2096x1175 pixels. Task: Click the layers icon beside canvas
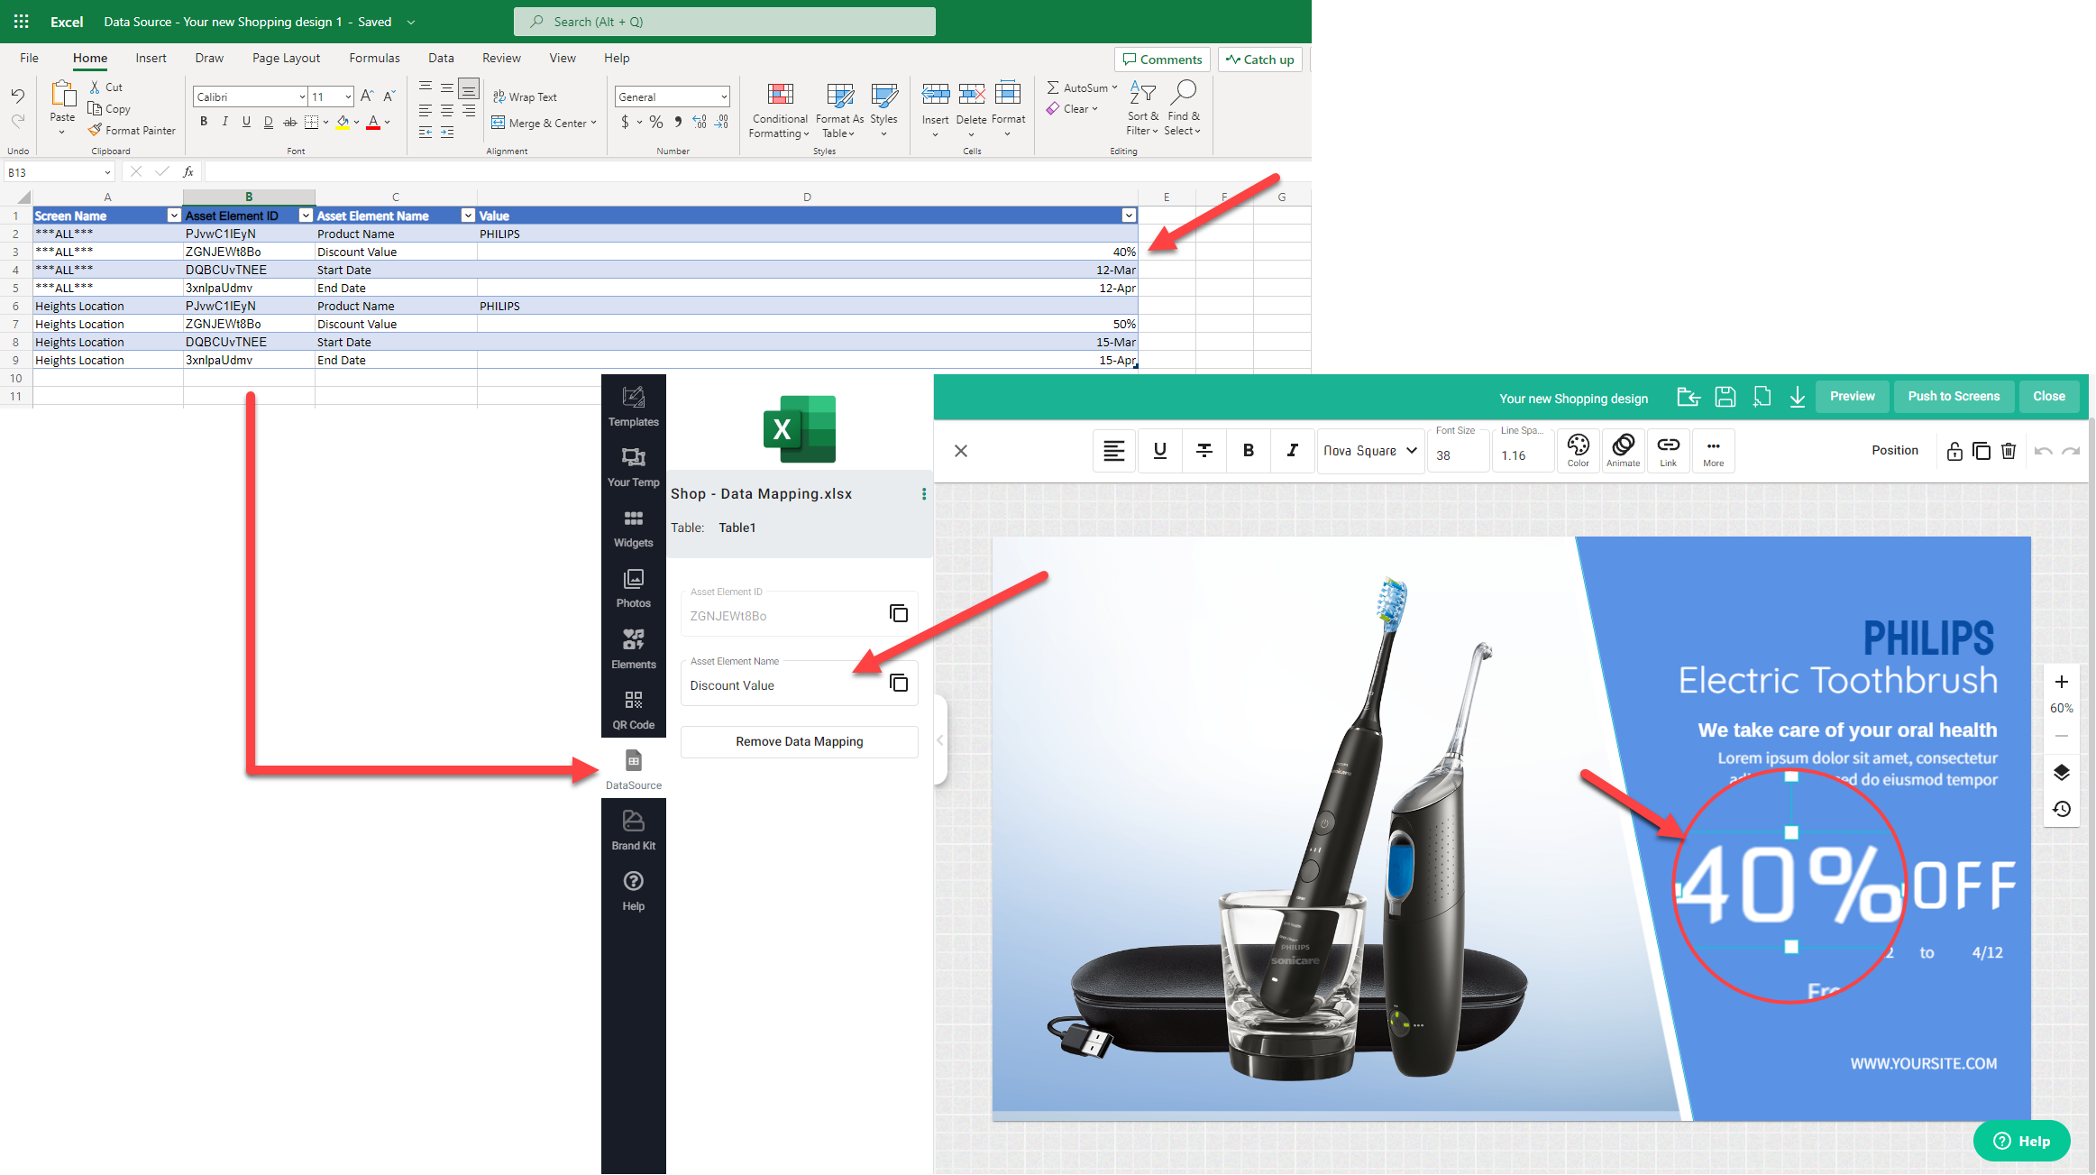tap(2061, 773)
